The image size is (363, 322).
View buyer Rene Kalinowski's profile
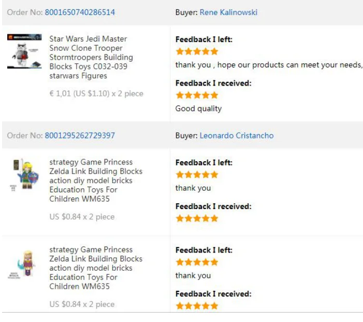pyautogui.click(x=228, y=12)
